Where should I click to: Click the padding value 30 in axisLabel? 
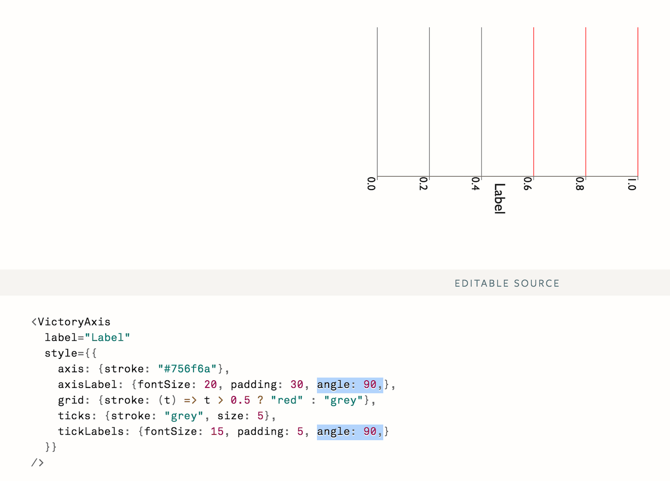[x=297, y=385]
